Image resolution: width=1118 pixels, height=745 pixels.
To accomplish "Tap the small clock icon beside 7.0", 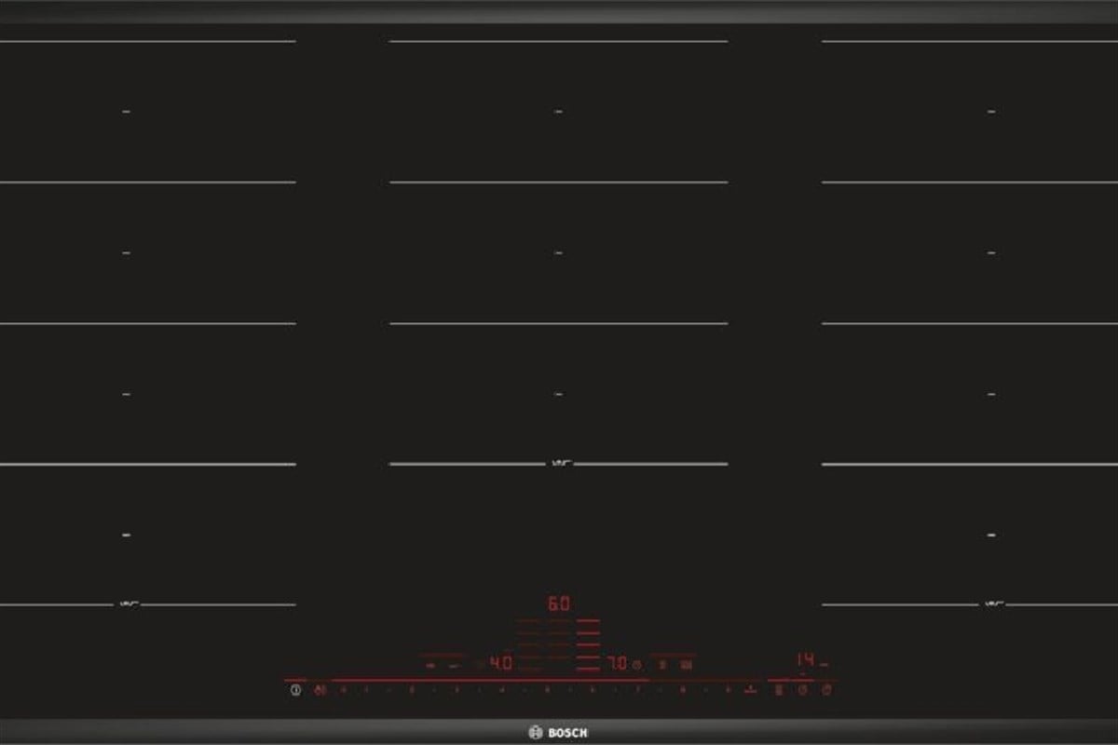I will click(x=637, y=665).
